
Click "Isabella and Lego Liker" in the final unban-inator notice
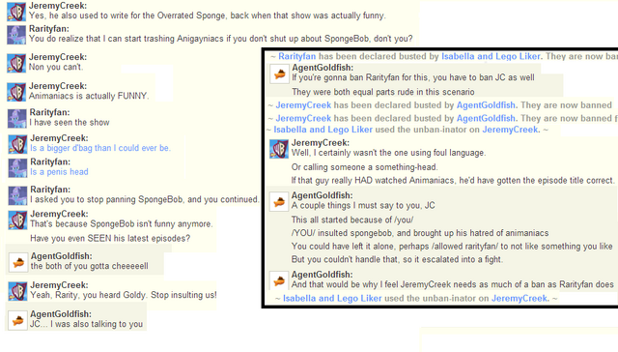coord(332,299)
